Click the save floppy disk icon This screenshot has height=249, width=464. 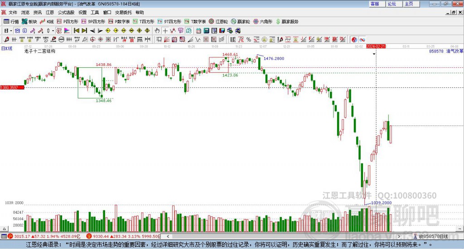(222, 31)
